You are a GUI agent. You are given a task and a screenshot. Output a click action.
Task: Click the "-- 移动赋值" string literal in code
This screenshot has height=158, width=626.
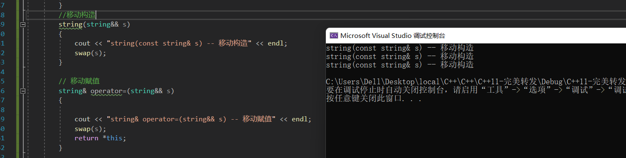(x=191, y=119)
